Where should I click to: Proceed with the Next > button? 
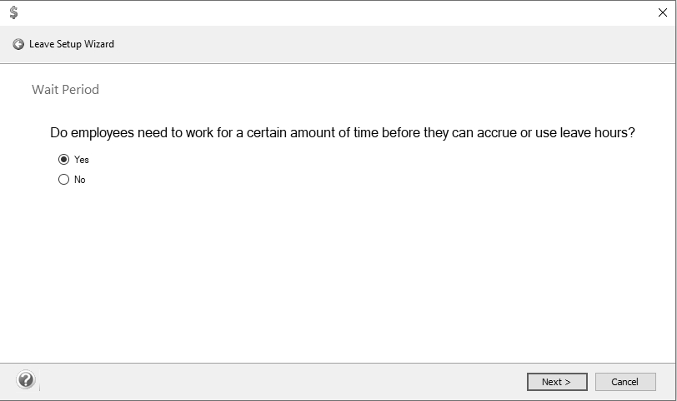[557, 382]
